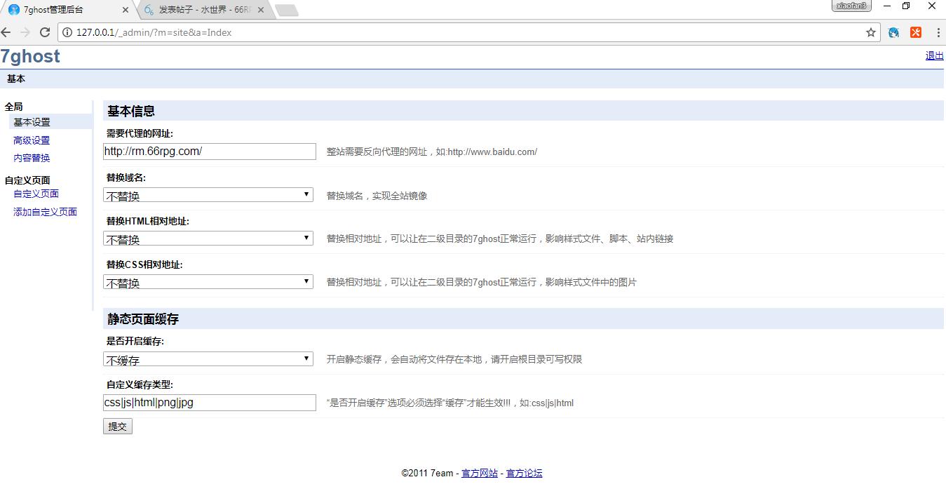Click the browser forward arrow
The height and width of the screenshot is (503, 946).
coord(25,32)
